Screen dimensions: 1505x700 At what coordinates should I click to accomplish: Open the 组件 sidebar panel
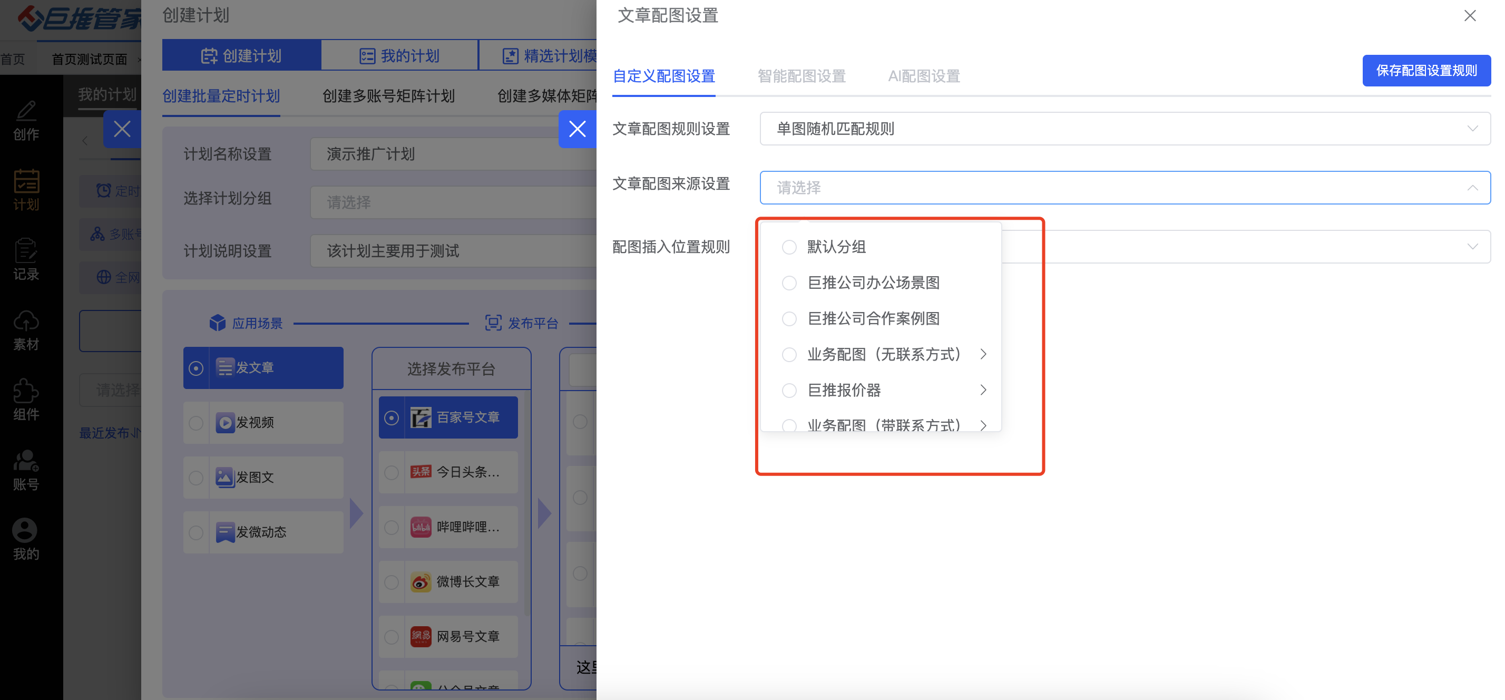[x=25, y=400]
